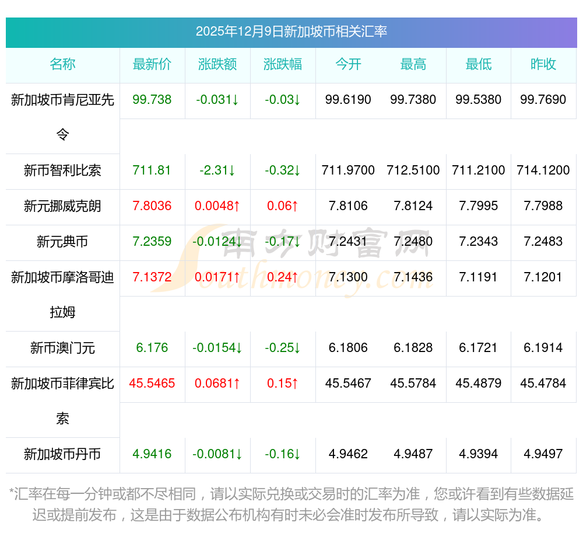This screenshot has width=583, height=533.
Task: Click the 新元挪威克朗 currency name
Action: pyautogui.click(x=62, y=206)
